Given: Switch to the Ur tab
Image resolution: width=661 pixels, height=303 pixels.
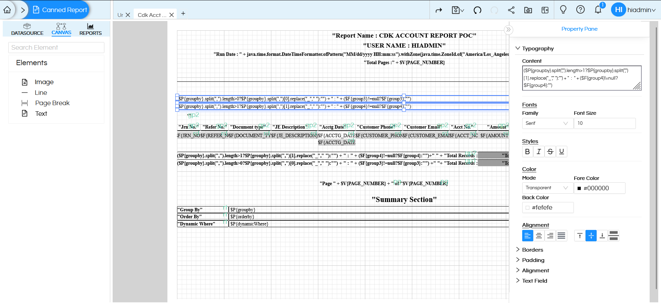Looking at the screenshot, I should pyautogui.click(x=120, y=15).
